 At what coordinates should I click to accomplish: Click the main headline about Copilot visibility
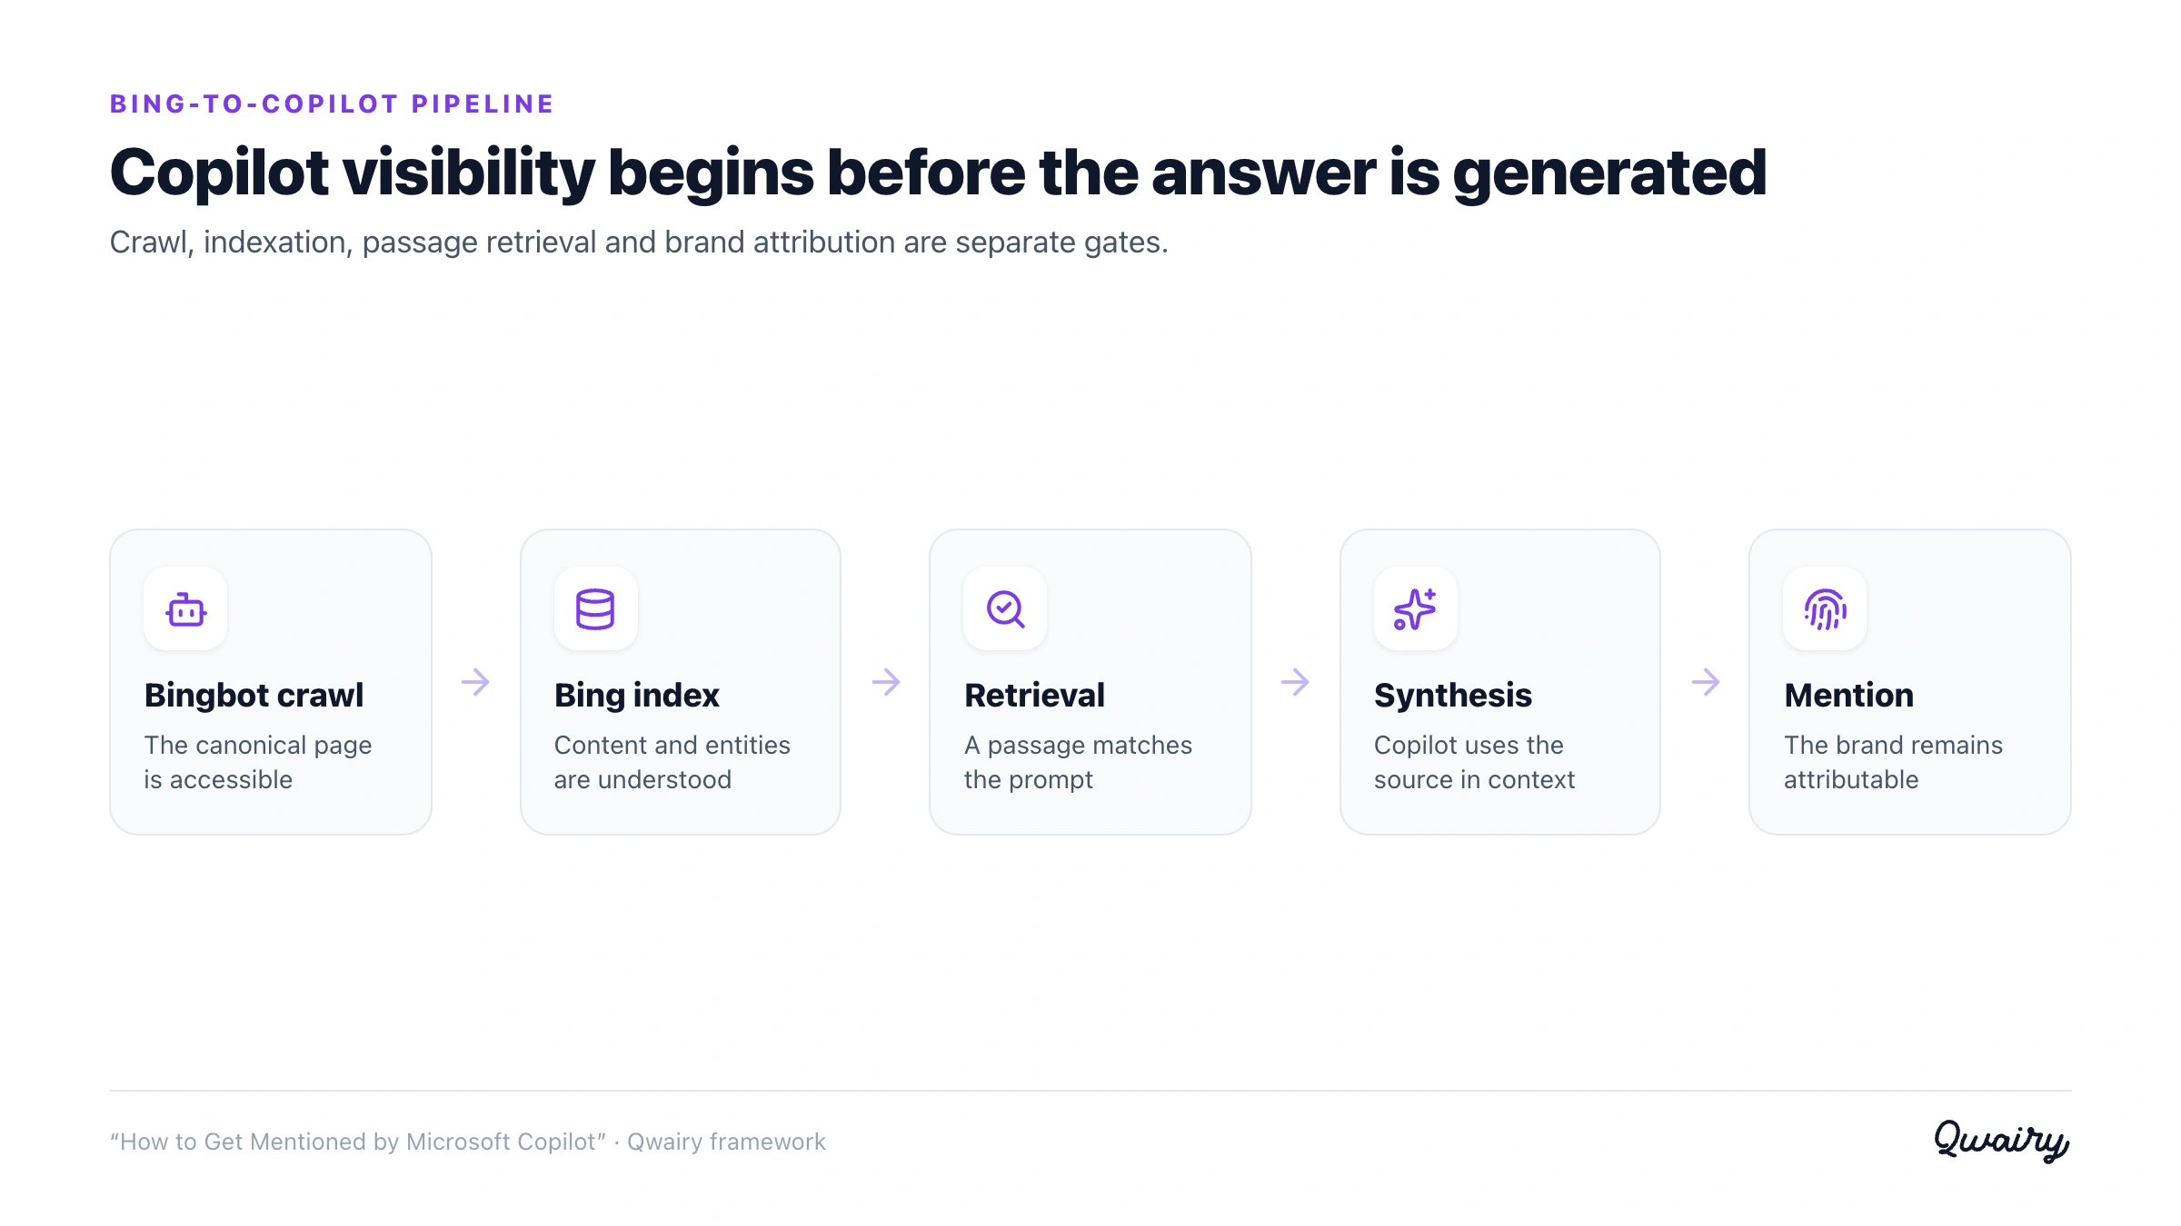point(938,173)
